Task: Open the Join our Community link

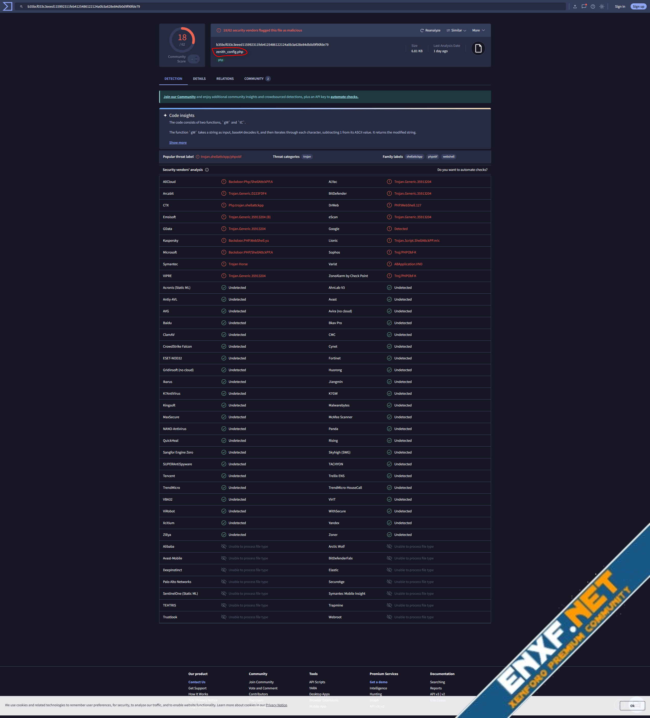Action: 179,97
